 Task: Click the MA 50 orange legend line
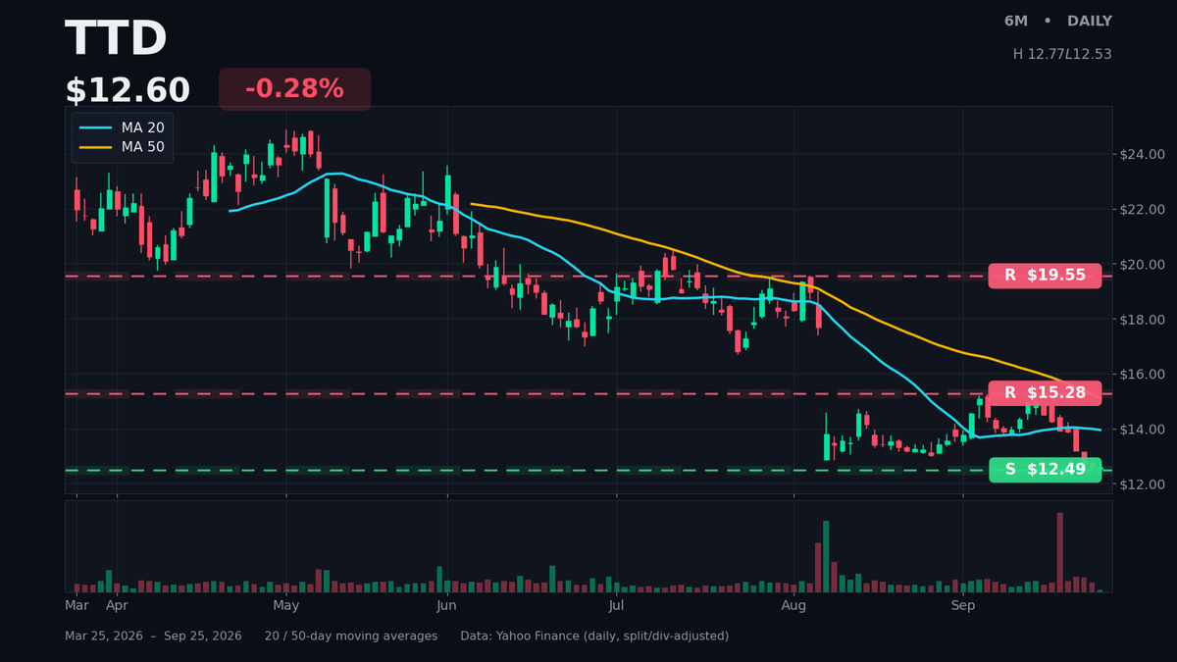click(x=95, y=147)
